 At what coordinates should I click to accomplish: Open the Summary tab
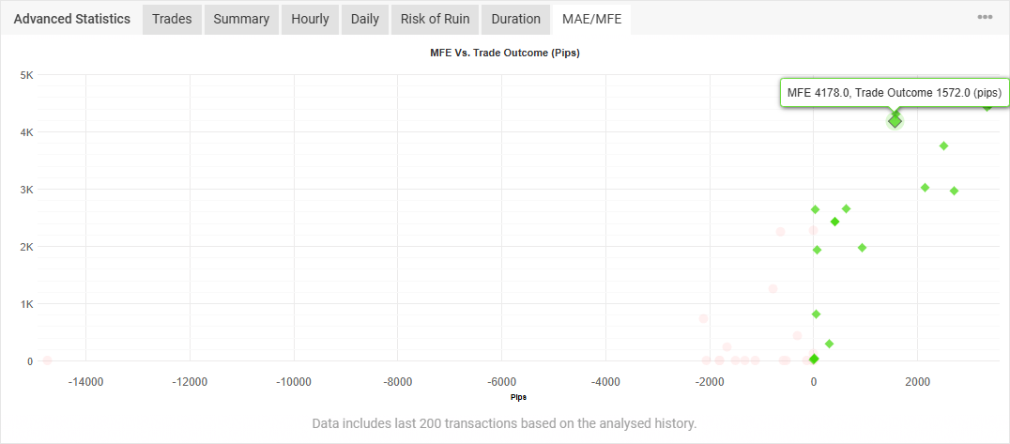coord(241,19)
